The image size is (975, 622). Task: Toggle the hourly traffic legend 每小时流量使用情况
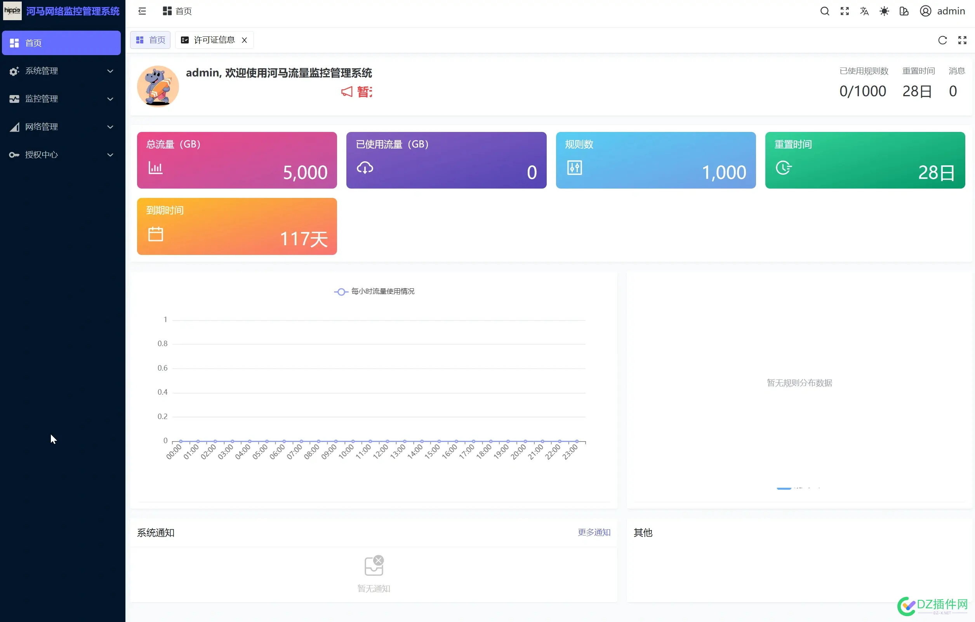coord(374,291)
